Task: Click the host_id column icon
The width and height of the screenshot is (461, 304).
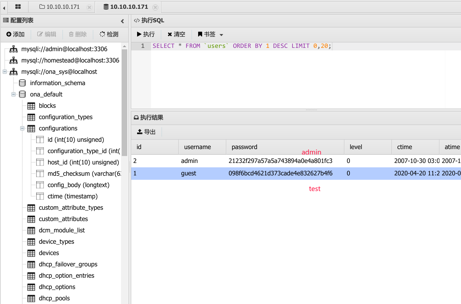Action: coord(40,162)
